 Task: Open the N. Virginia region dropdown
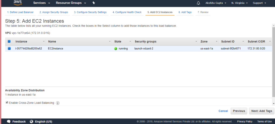pyautogui.click(x=239, y=3)
